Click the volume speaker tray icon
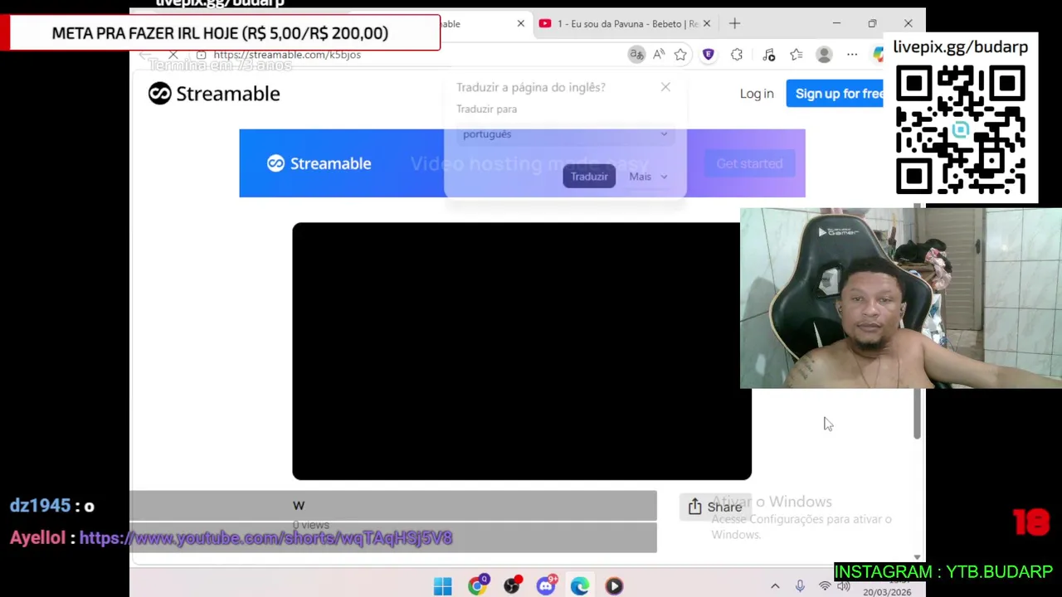The image size is (1062, 597). click(844, 586)
